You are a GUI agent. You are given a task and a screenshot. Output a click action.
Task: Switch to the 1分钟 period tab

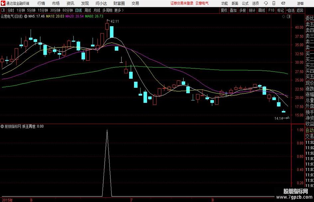21,10
